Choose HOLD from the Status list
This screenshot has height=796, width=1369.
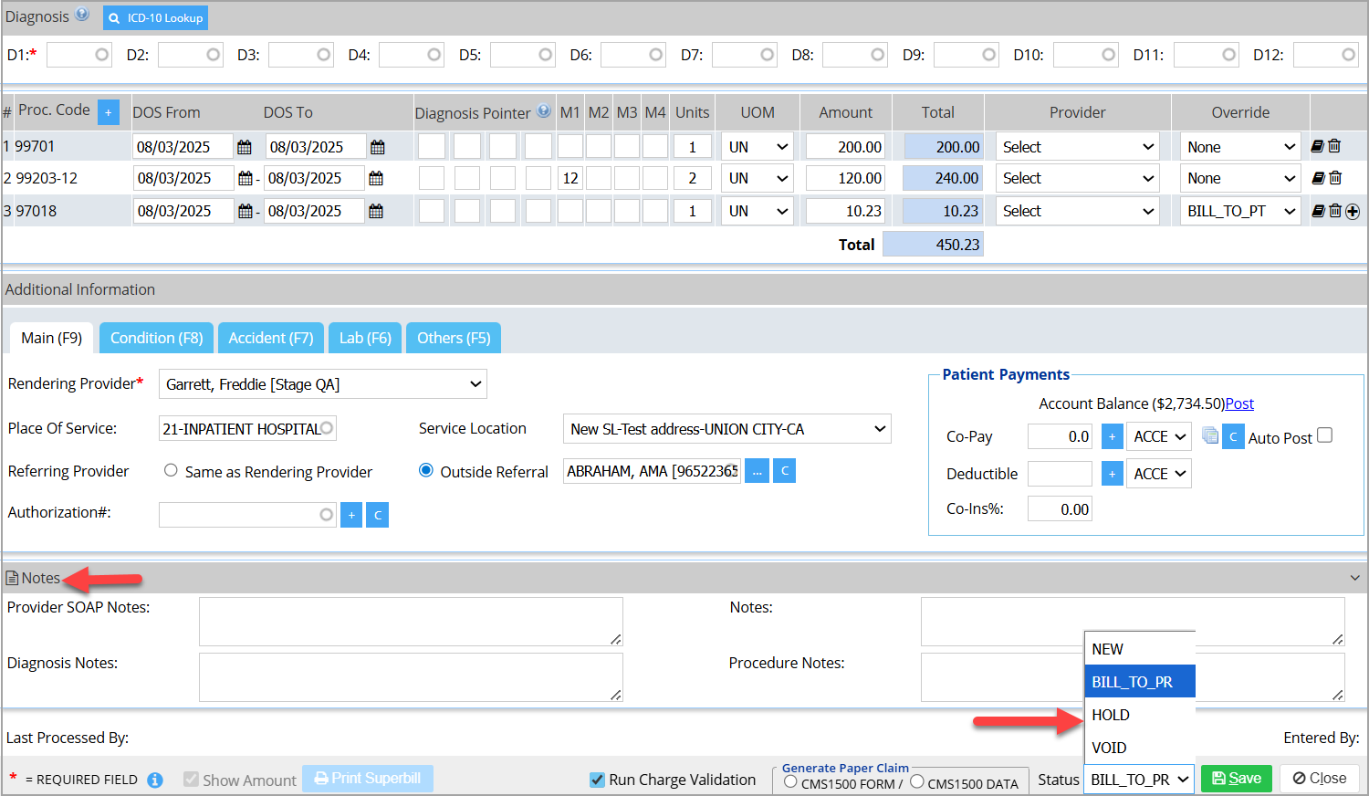point(1111,715)
